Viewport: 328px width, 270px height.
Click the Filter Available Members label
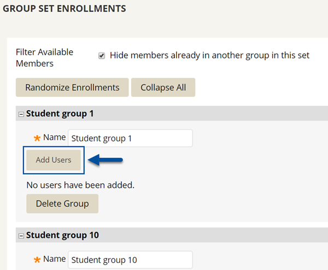pos(45,58)
